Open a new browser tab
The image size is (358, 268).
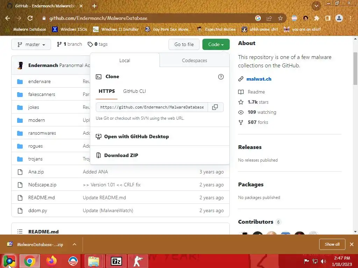[94, 6]
